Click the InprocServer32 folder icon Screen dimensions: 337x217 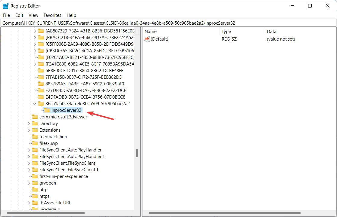tap(47, 110)
